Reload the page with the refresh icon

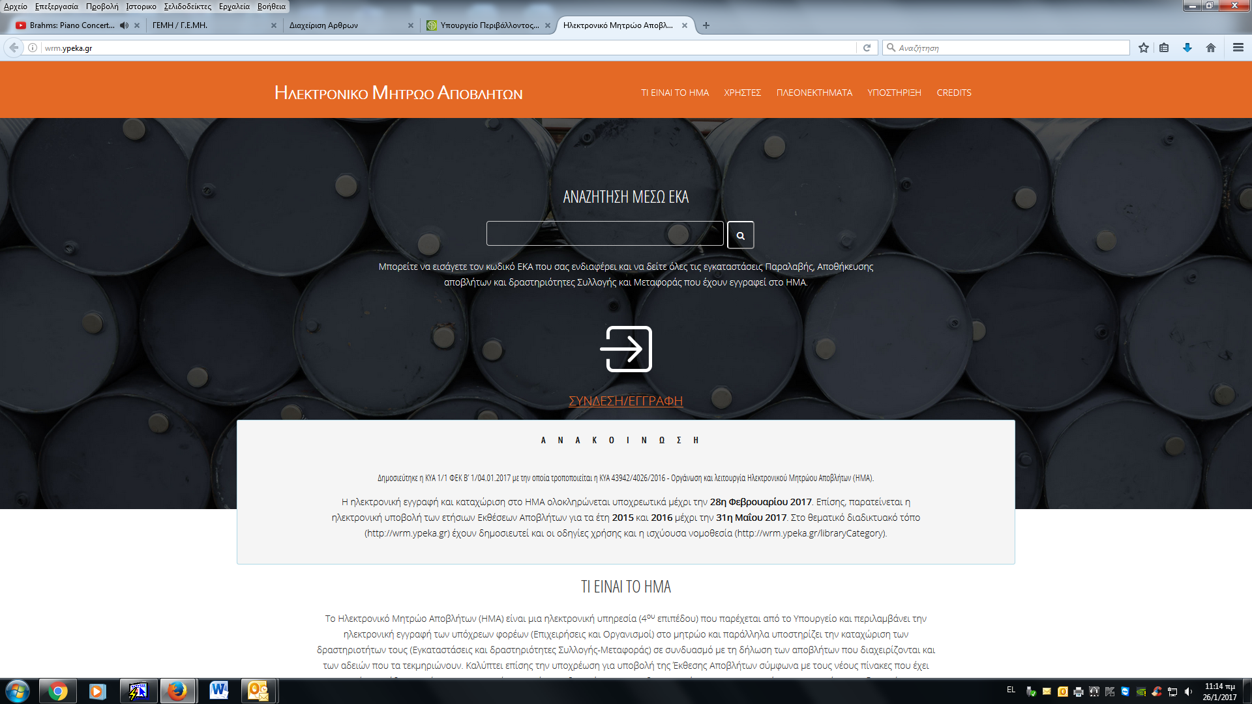pyautogui.click(x=867, y=48)
